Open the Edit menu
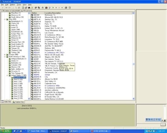 tap(7, 5)
